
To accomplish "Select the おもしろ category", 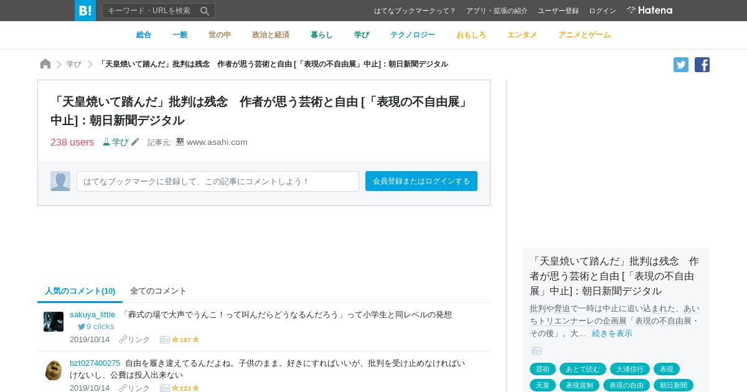I will point(471,35).
